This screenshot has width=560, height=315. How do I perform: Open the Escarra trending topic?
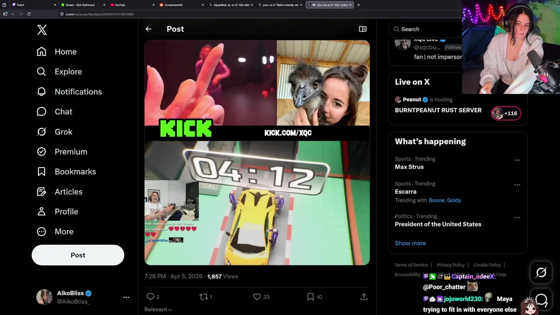tap(406, 192)
